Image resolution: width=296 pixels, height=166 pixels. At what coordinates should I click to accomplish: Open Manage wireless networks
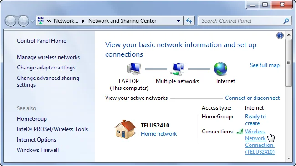48,57
